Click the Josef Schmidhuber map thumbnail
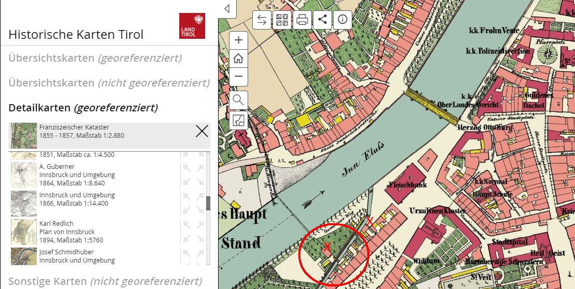 [x=24, y=256]
